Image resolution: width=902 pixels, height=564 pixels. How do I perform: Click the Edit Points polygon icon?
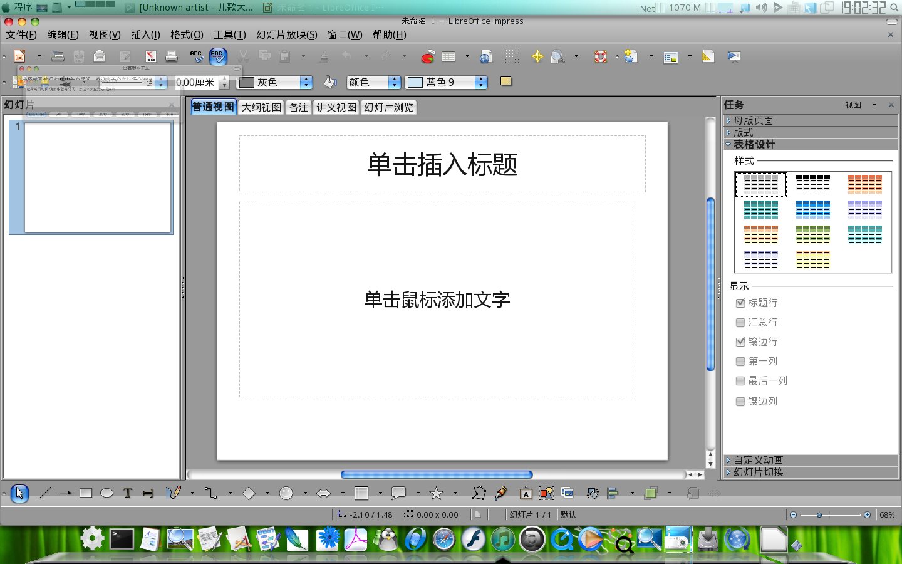(x=479, y=493)
